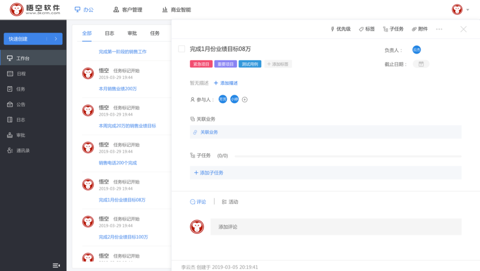480x271 pixels.
Task: Open the 审批 approvals icon in sidebar
Action: coord(9,135)
